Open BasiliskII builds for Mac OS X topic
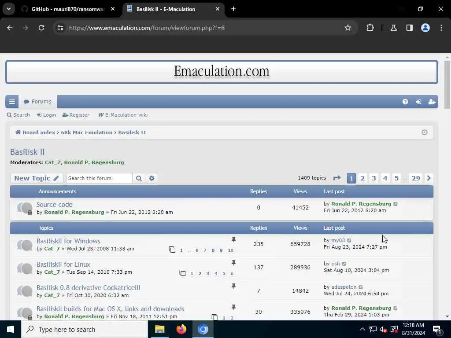This screenshot has width=451, height=338. (110, 309)
